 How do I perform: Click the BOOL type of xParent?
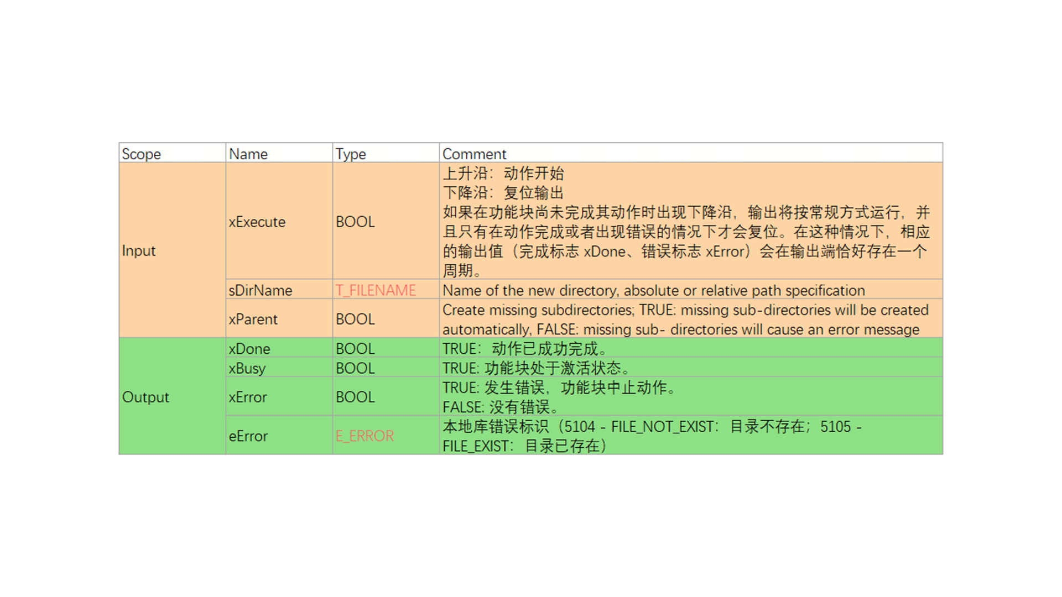(x=355, y=319)
